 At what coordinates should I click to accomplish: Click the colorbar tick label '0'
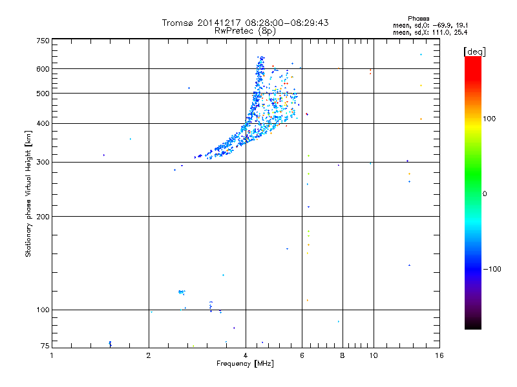pyautogui.click(x=485, y=194)
